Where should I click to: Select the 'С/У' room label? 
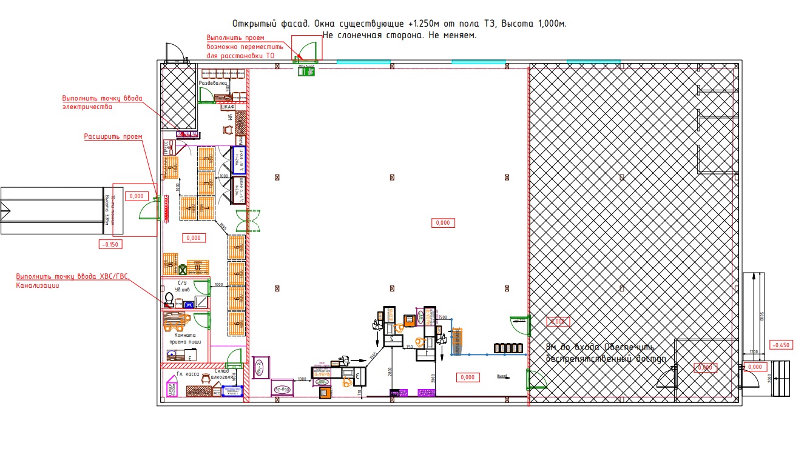point(181,282)
